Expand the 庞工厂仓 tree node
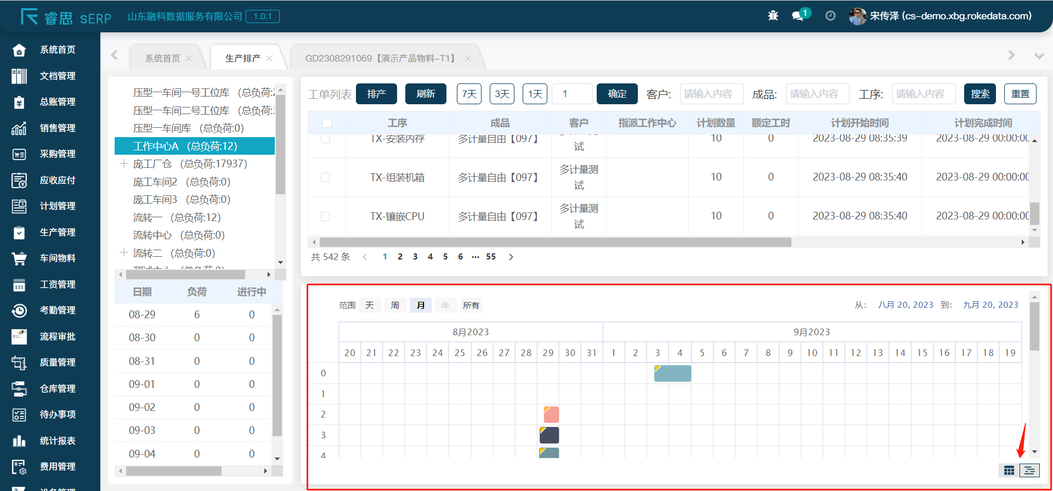Image resolution: width=1053 pixels, height=491 pixels. [x=124, y=163]
